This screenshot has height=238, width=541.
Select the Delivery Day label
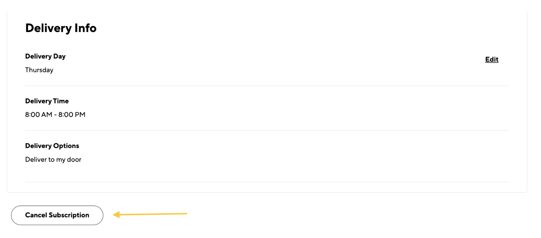click(x=45, y=56)
